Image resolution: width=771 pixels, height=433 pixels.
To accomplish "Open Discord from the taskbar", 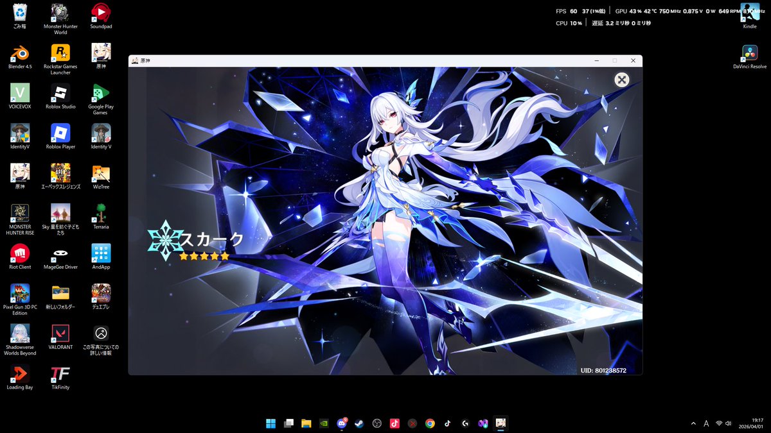I will pyautogui.click(x=342, y=423).
